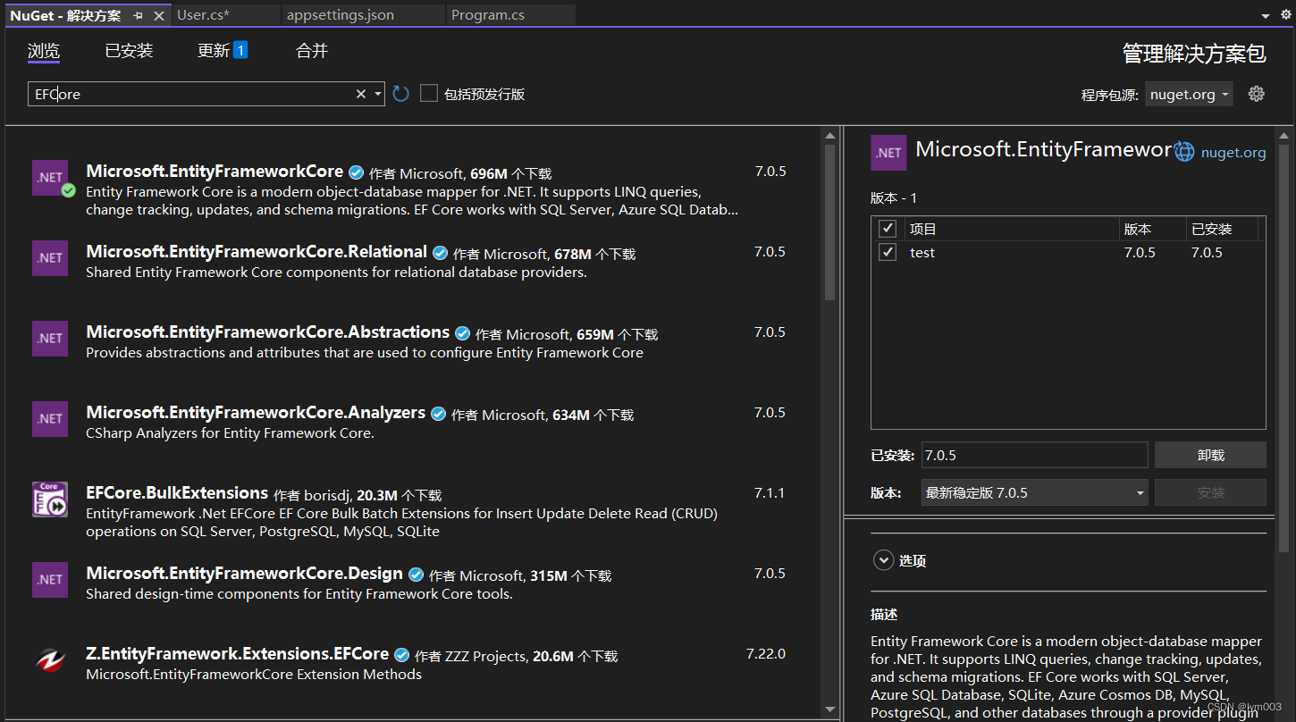The width and height of the screenshot is (1296, 722).
Task: Select Microsoft.EntityFrameworkCore.Analyzers package title
Action: [256, 412]
